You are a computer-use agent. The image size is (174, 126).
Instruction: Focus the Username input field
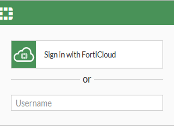(x=87, y=103)
